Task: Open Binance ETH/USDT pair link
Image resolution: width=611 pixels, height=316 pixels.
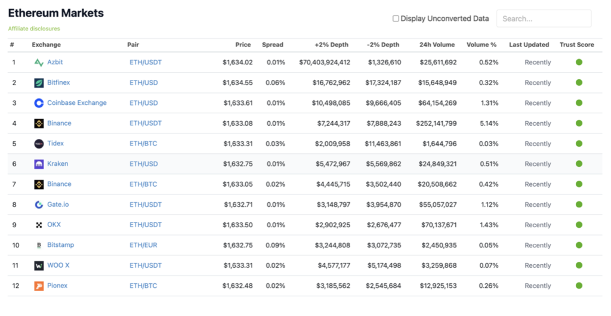Action: click(146, 123)
